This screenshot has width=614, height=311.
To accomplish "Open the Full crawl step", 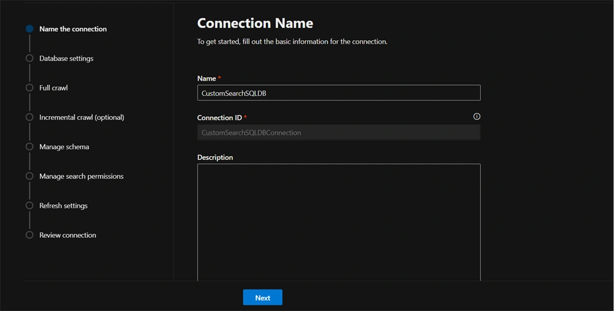I will [x=53, y=87].
